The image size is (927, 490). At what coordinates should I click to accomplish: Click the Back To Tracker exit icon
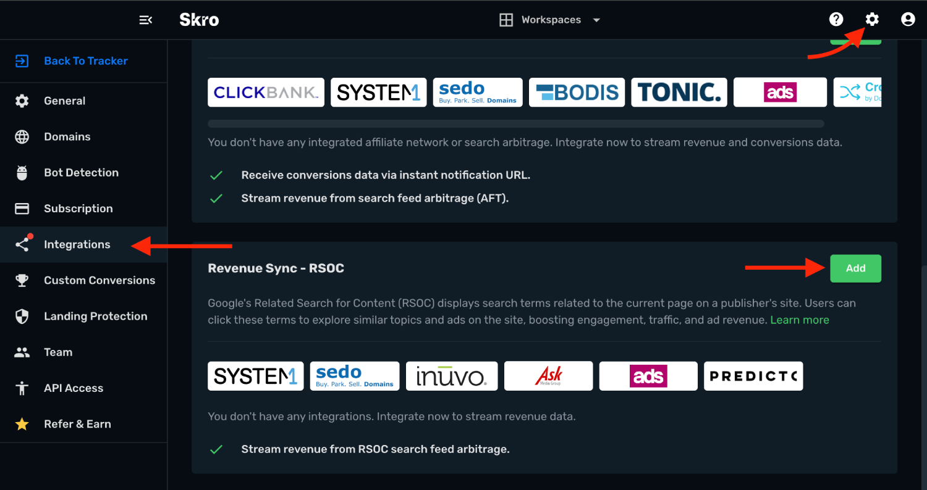[22, 61]
